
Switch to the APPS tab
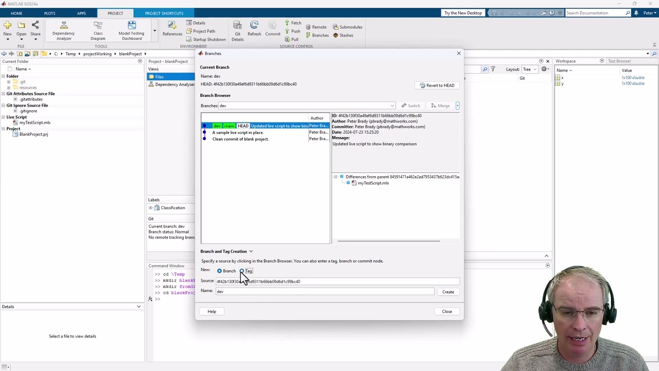(x=81, y=13)
